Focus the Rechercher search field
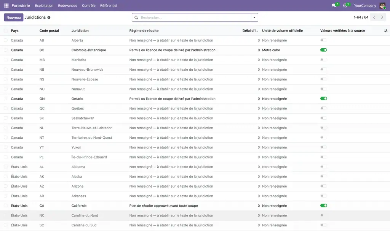390x231 pixels. [x=195, y=17]
